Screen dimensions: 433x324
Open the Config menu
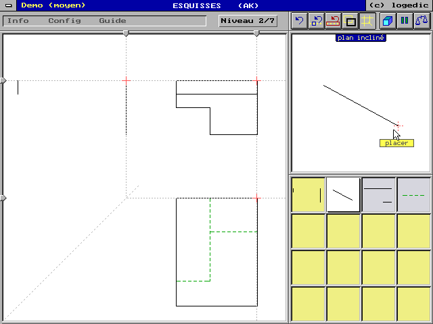(x=64, y=21)
